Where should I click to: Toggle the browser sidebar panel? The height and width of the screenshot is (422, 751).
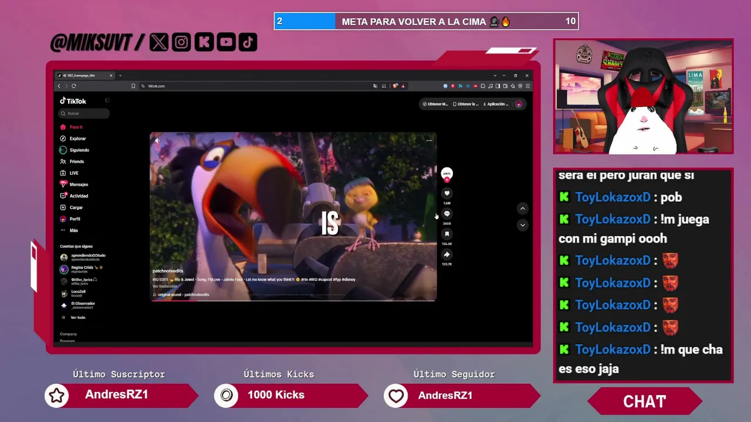click(498, 86)
